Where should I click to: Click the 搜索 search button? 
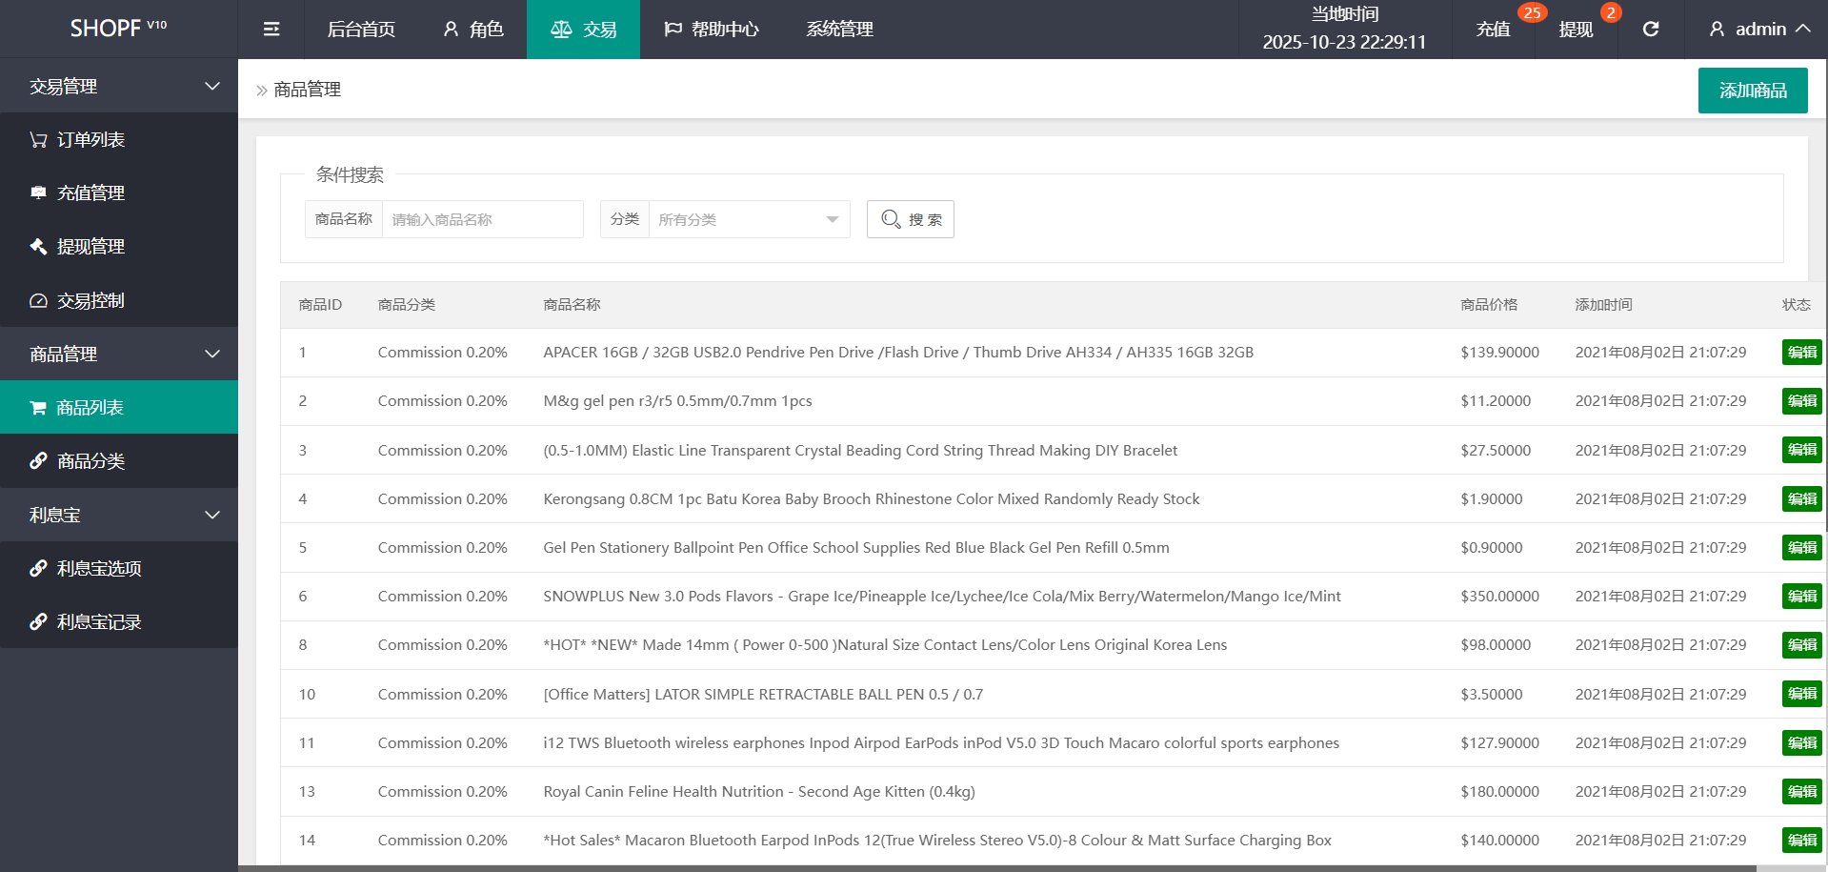pyautogui.click(x=911, y=220)
